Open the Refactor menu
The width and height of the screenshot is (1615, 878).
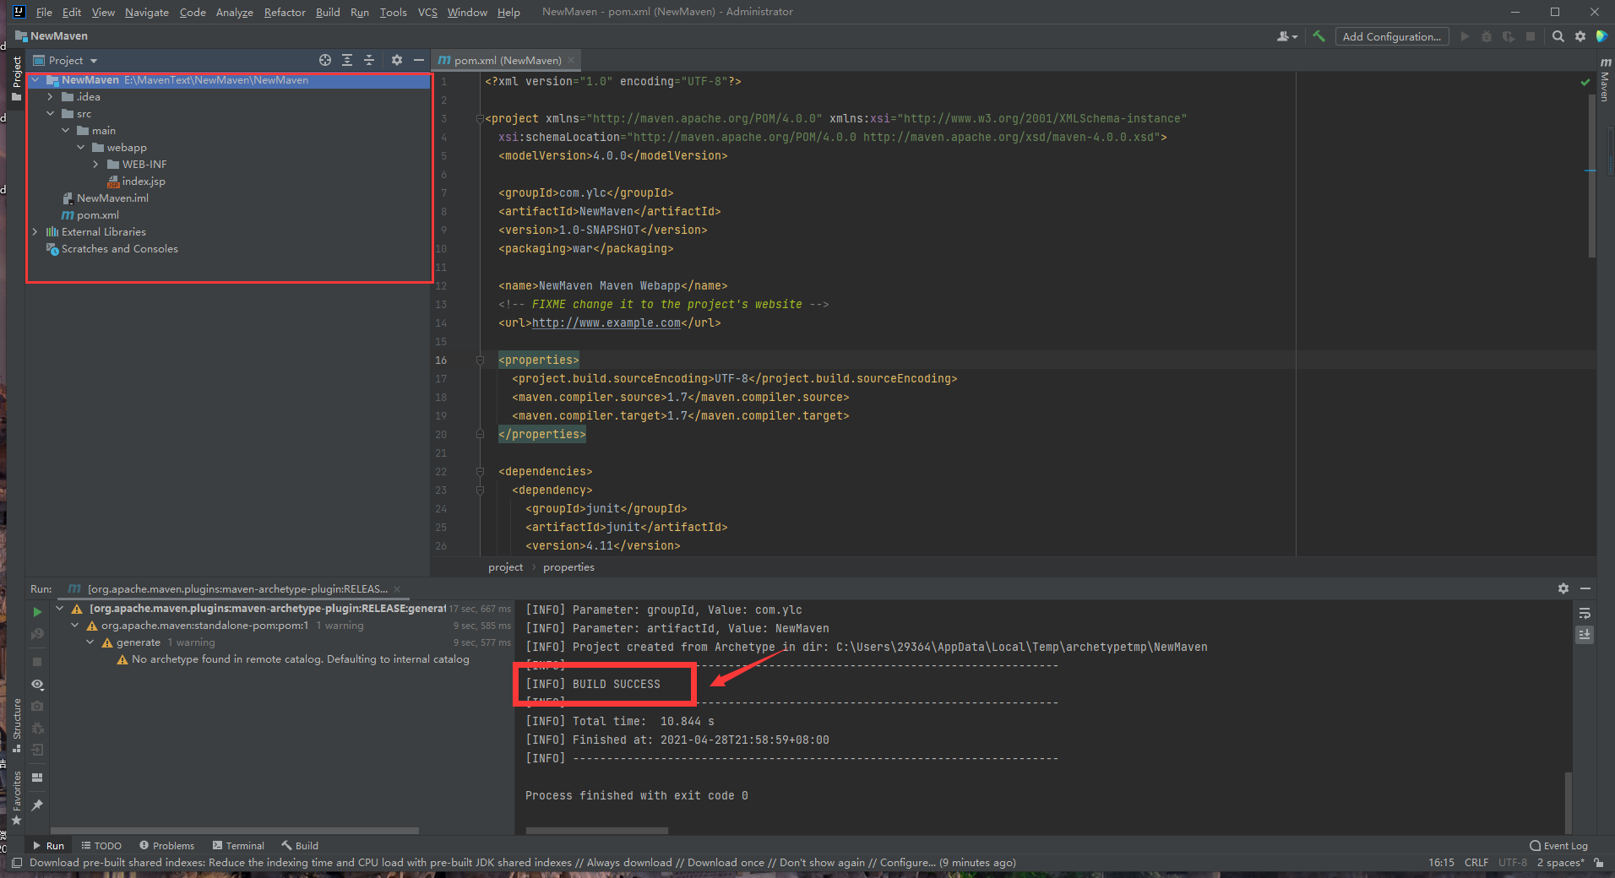point(284,12)
